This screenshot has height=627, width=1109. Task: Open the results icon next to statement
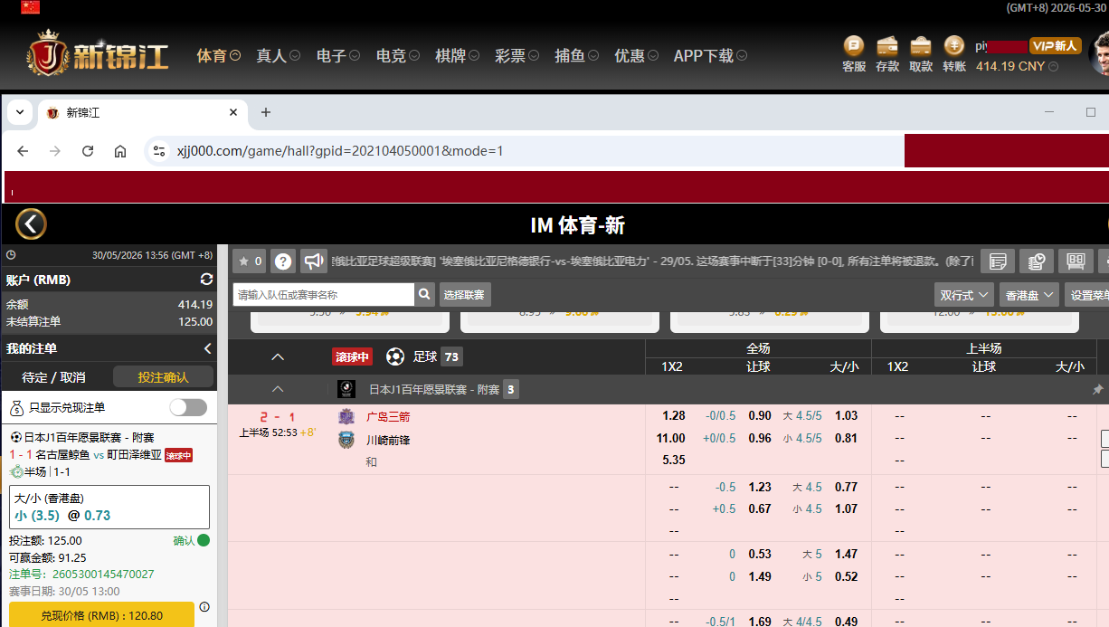pyautogui.click(x=1037, y=261)
